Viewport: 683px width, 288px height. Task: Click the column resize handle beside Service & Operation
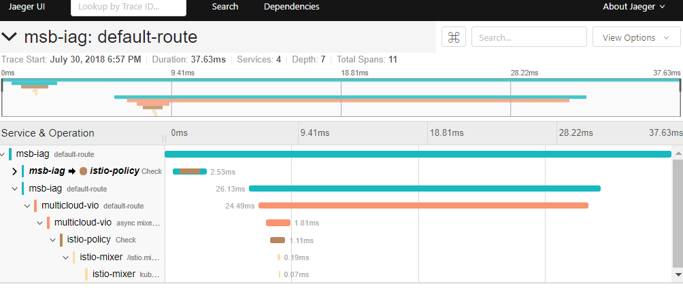coord(164,139)
